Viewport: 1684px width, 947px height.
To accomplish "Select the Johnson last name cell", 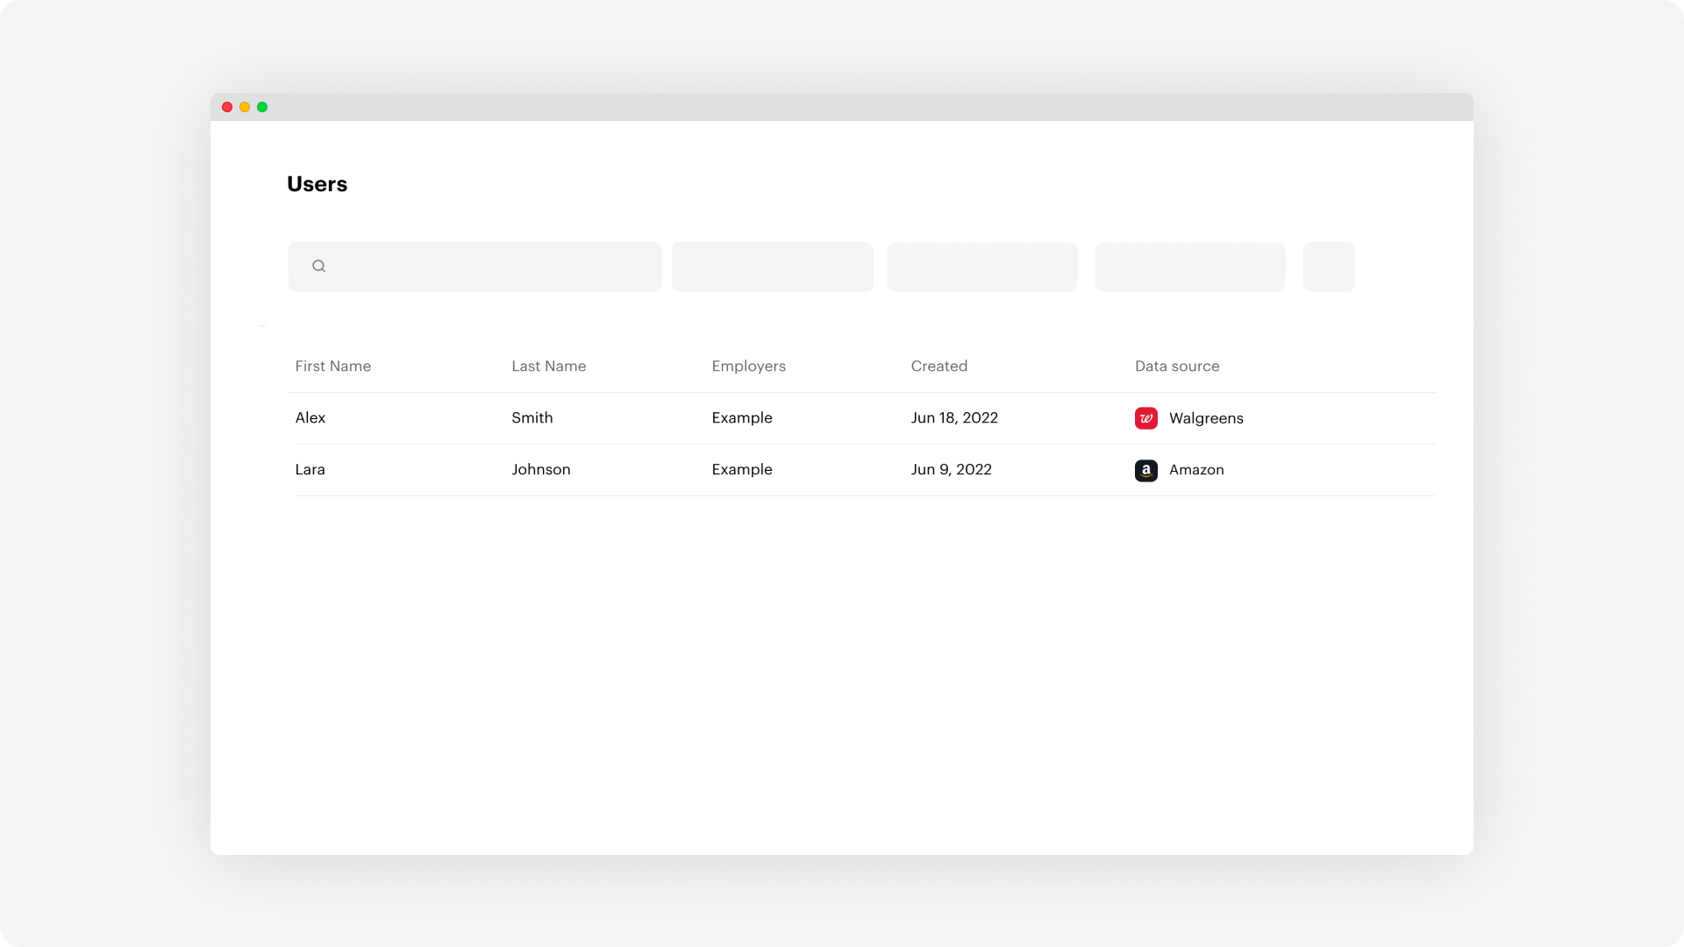I will coord(540,469).
